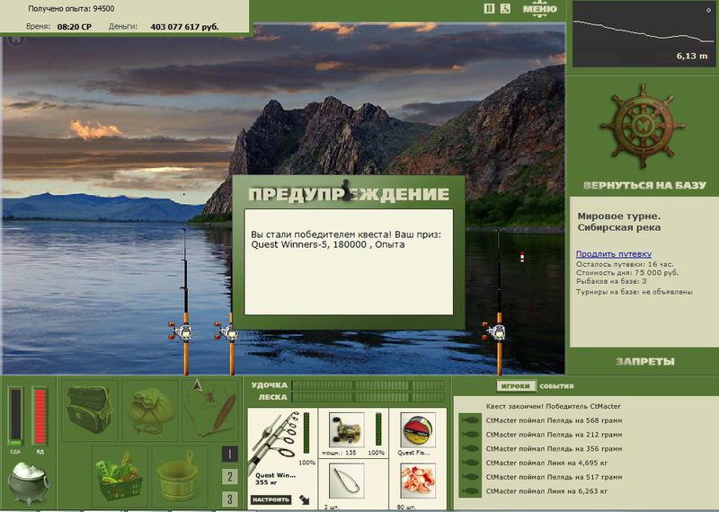Click the red alcohol gauge
Screen dimensions: 719x512
tap(40, 417)
